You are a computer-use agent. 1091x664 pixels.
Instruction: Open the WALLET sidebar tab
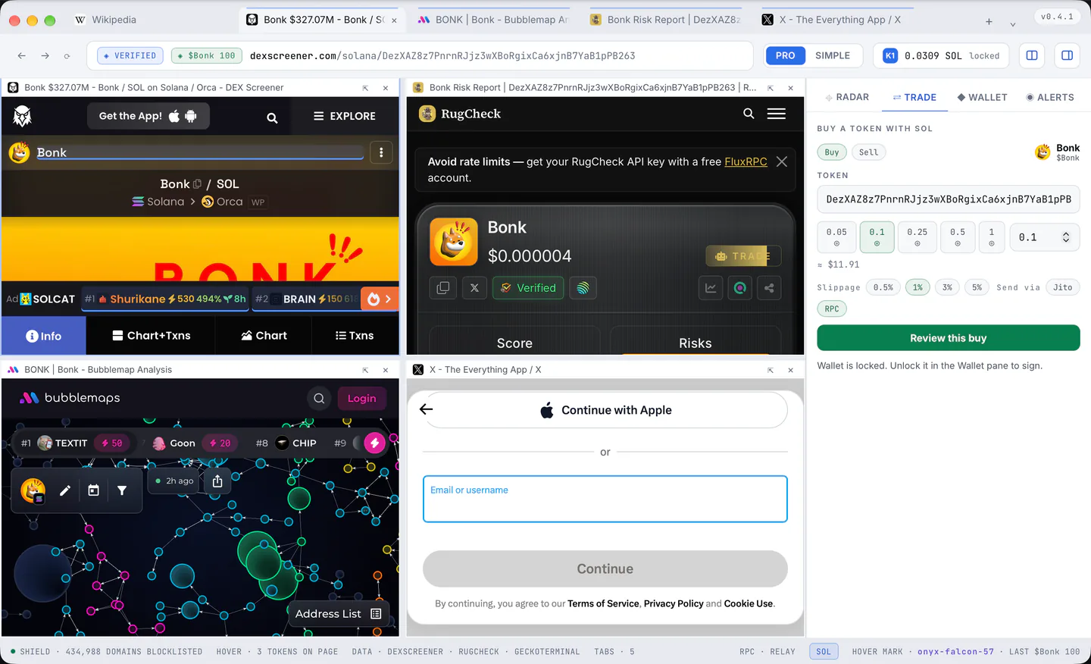(983, 97)
